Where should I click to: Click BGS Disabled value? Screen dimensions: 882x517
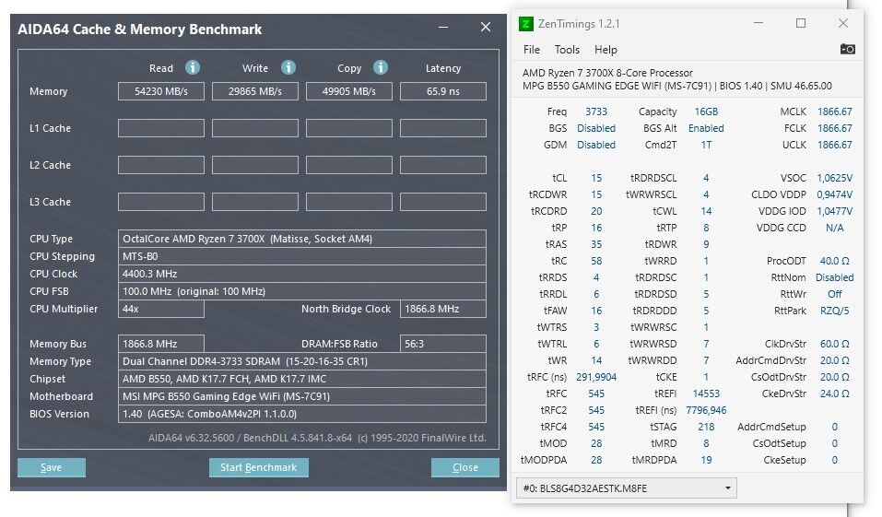(x=596, y=128)
